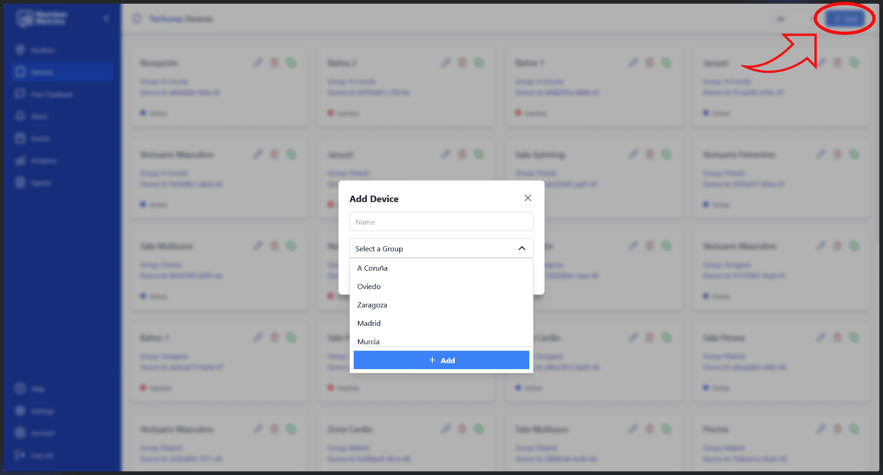The height and width of the screenshot is (475, 883).
Task: Click the edit pencil on Baños 2 card
Action: point(445,63)
